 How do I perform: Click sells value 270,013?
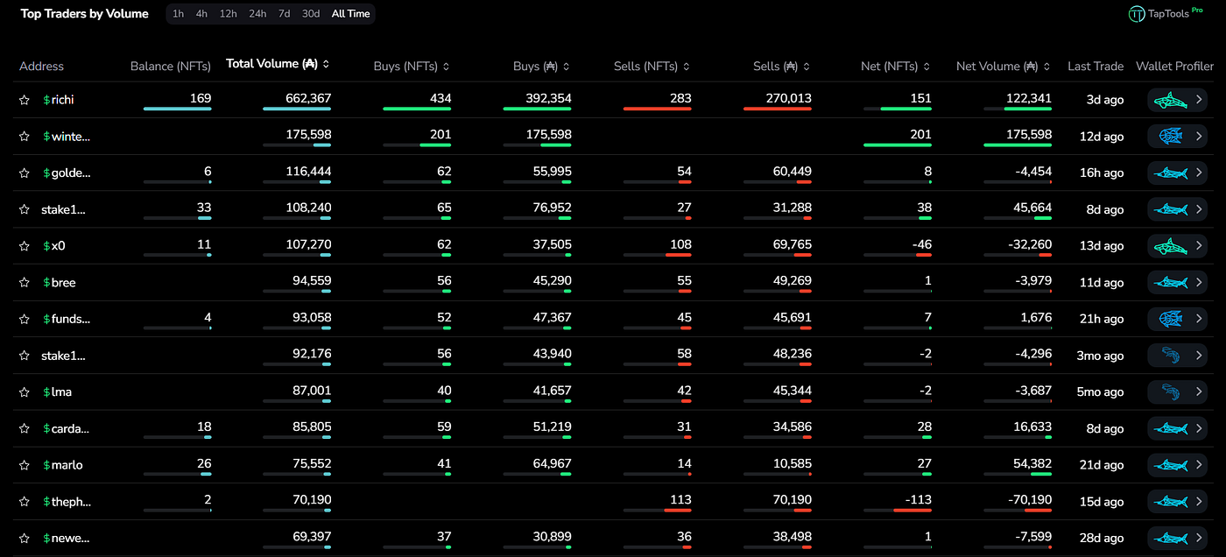click(789, 99)
